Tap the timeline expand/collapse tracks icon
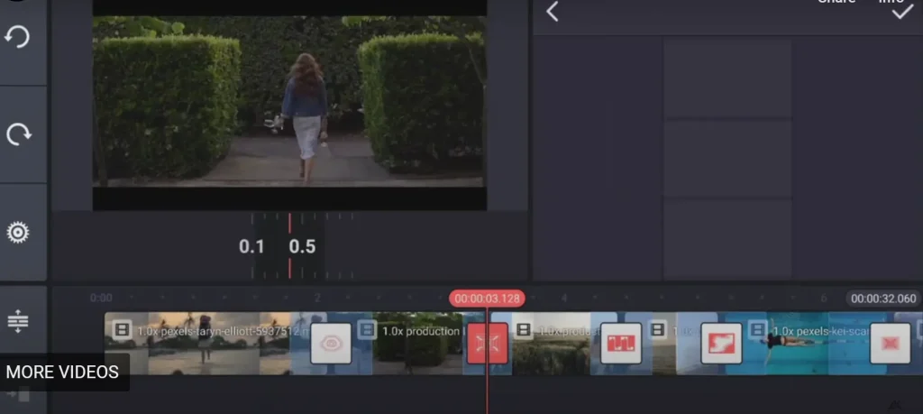 point(18,321)
